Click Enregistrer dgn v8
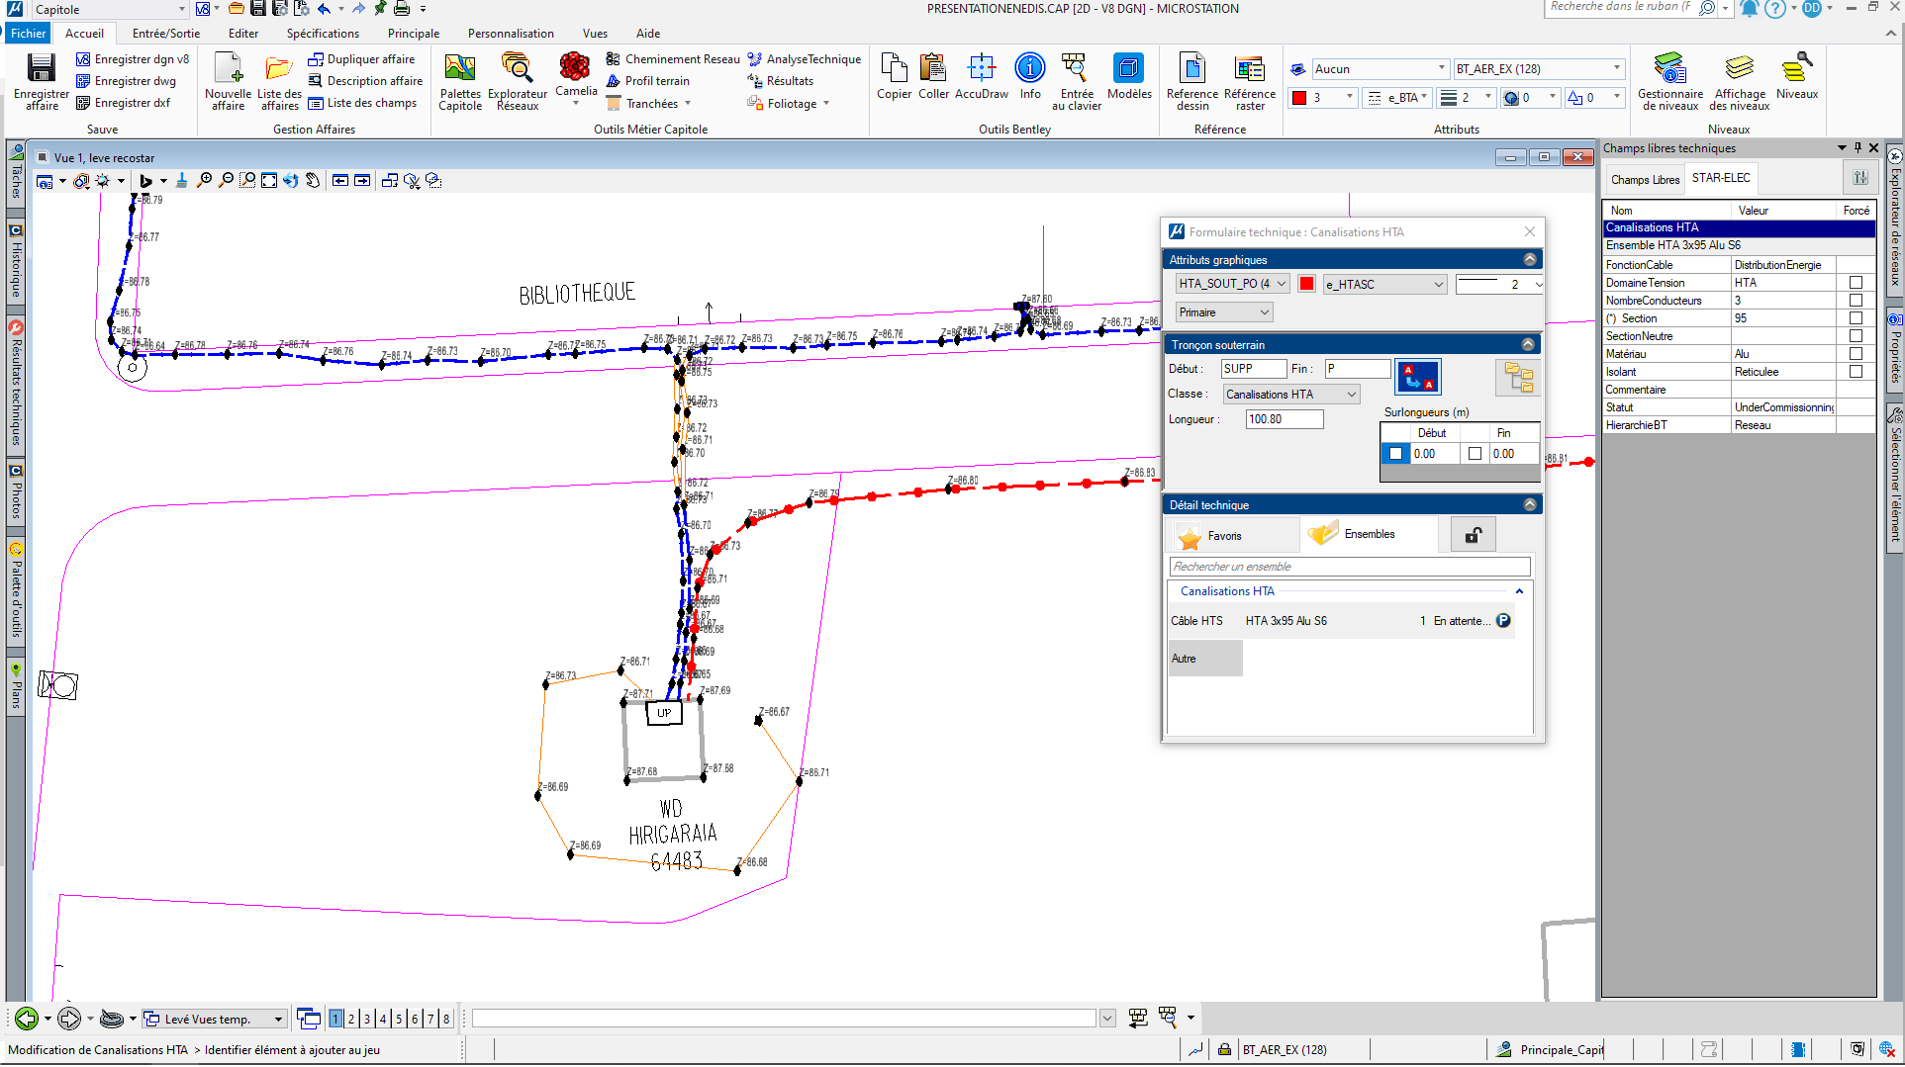The width and height of the screenshot is (1905, 1067). click(x=133, y=59)
